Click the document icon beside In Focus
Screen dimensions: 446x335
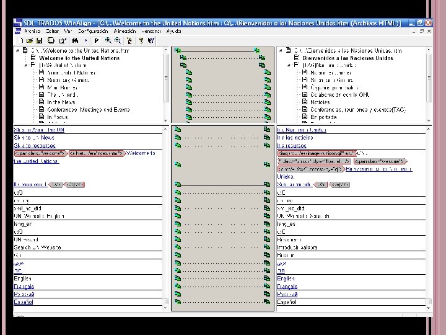[x=42, y=117]
